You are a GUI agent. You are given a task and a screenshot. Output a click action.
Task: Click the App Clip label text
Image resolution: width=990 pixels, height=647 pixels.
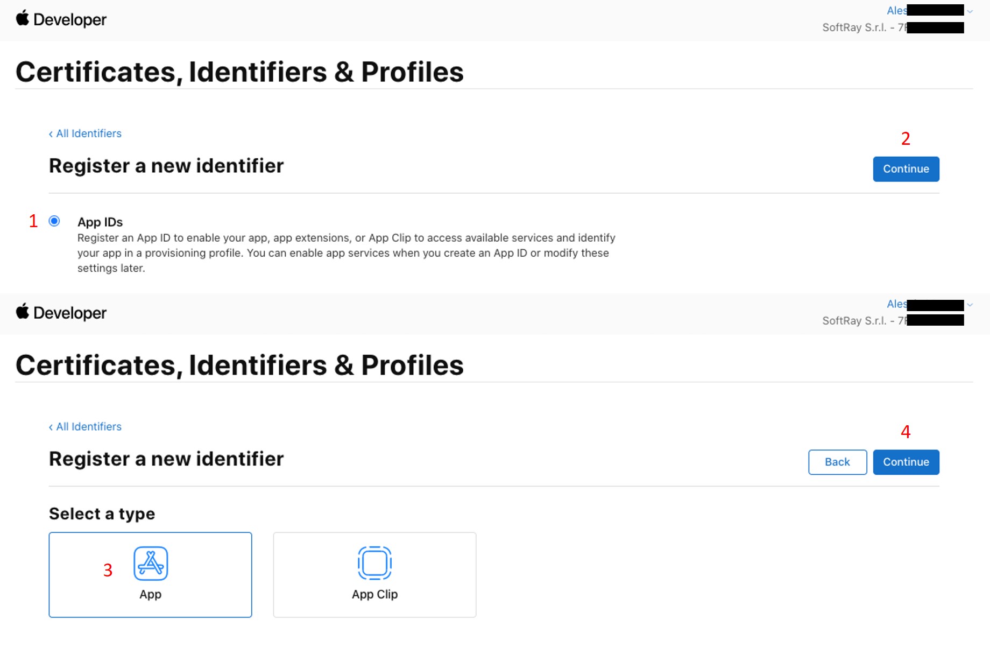(x=374, y=594)
